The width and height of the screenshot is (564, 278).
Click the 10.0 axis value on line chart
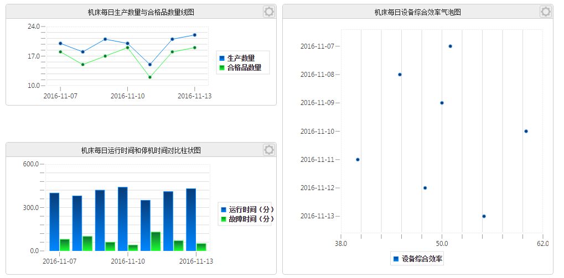(x=34, y=86)
